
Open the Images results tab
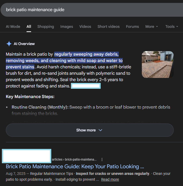tap(67, 26)
